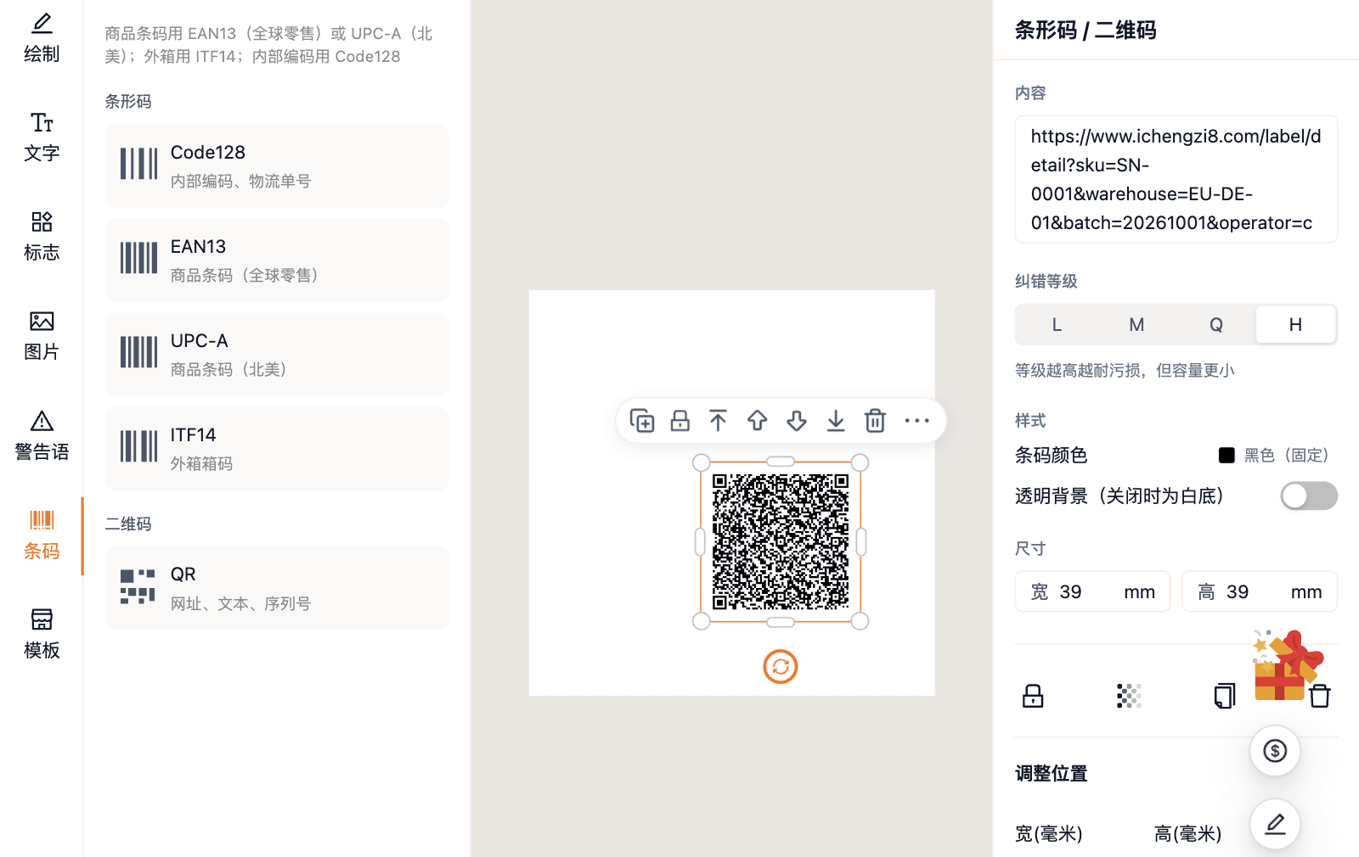Toggle 透明背景 transparent background switch
The height and width of the screenshot is (857, 1359).
[x=1309, y=496]
